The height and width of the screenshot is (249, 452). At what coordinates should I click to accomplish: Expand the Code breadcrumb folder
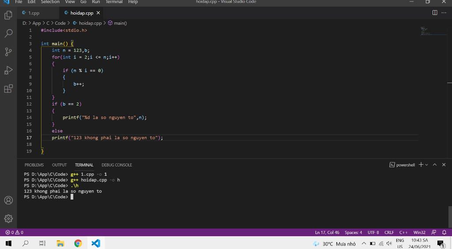60,23
